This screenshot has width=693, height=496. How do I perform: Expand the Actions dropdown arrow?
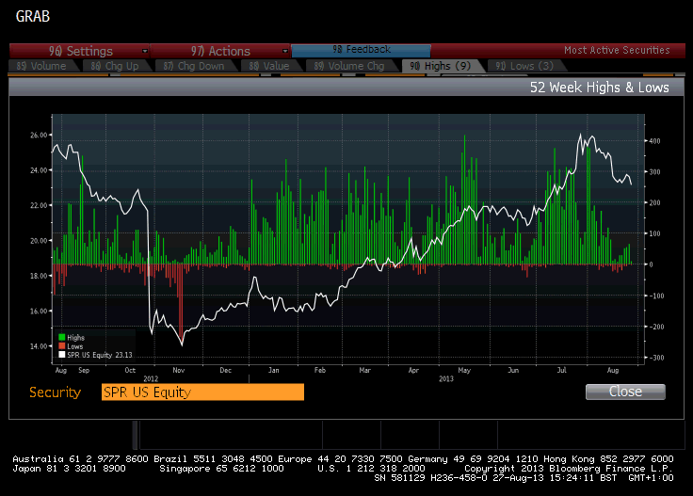(x=285, y=51)
